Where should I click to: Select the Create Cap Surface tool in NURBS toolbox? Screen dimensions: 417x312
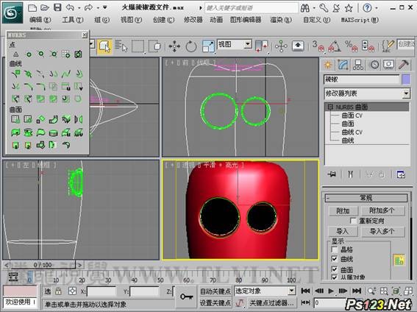(x=54, y=132)
